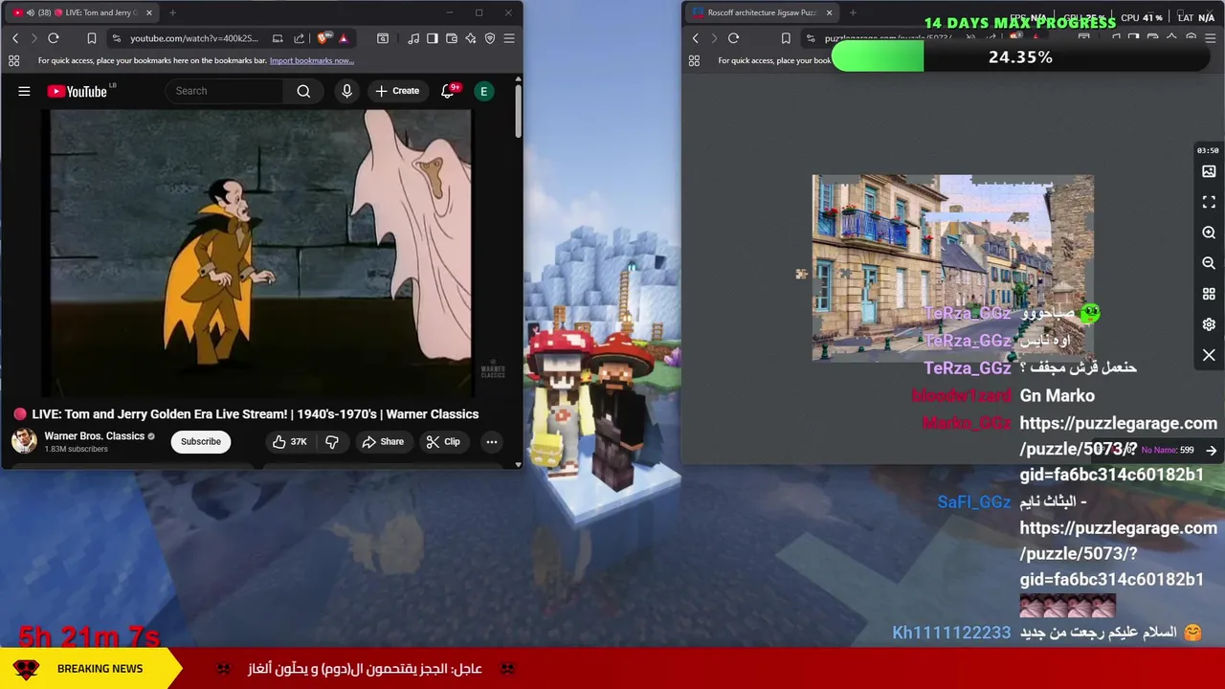Open the Warner Bros. Classics channel avatar
The height and width of the screenshot is (689, 1225).
pos(24,440)
